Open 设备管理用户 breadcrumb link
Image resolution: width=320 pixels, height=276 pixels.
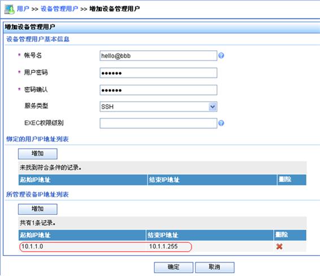pyautogui.click(x=59, y=9)
